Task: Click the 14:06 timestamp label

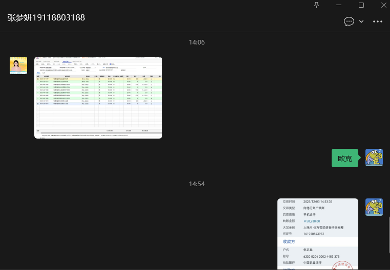Action: coord(197,42)
